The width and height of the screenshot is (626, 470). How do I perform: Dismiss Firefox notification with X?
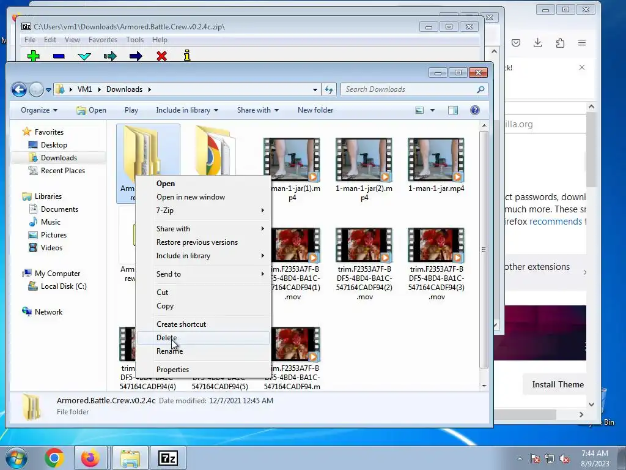(x=582, y=67)
